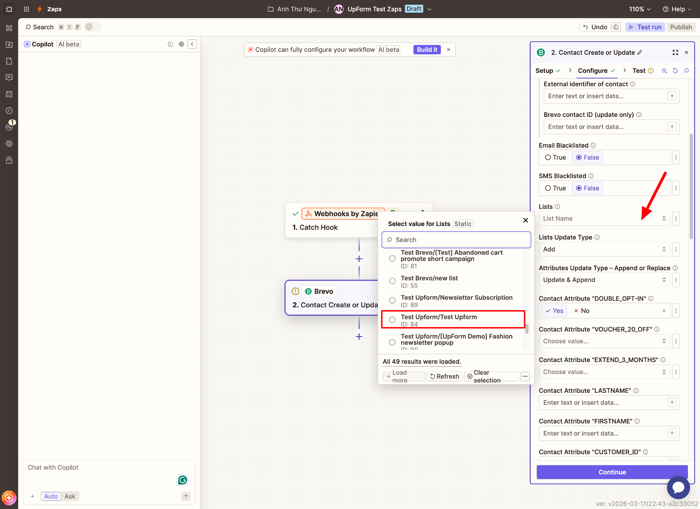
Task: Open the left sidebar notes document icon
Action: point(9,61)
